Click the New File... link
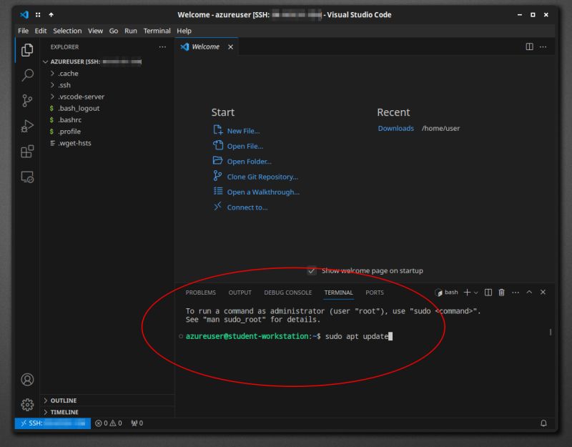This screenshot has height=447, width=572. (x=243, y=131)
